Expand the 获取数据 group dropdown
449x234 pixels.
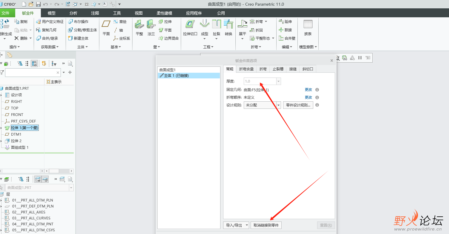point(50,47)
